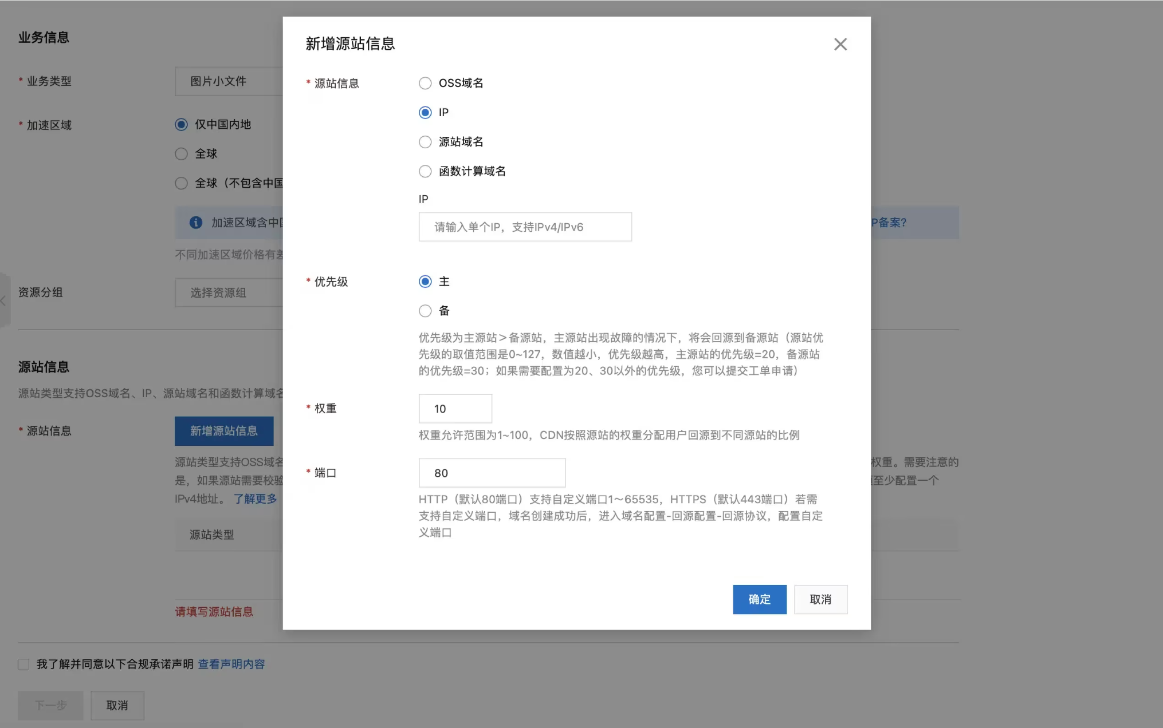
Task: Close the 新增源站信息 dialog with X
Action: point(840,44)
